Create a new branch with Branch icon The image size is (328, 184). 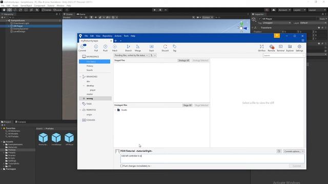click(129, 48)
